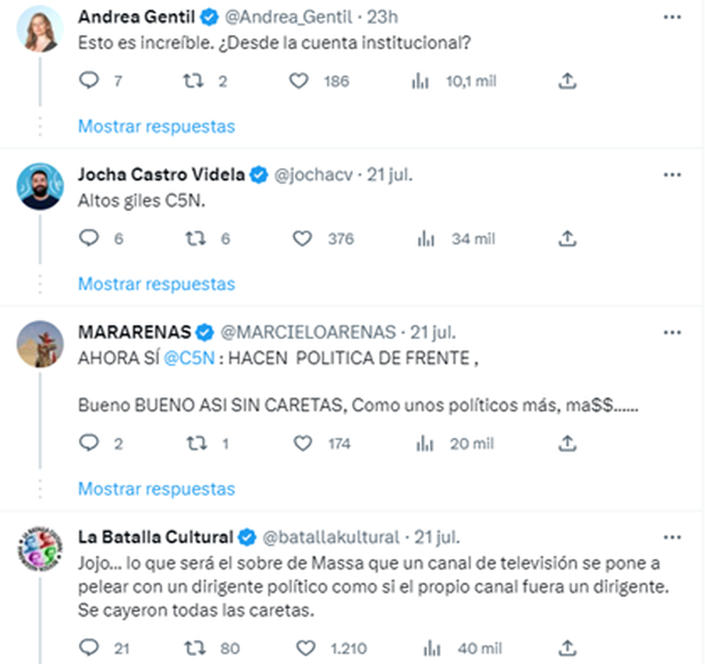Retweet the MARARENAS tweet
The width and height of the screenshot is (705, 664).
click(196, 443)
